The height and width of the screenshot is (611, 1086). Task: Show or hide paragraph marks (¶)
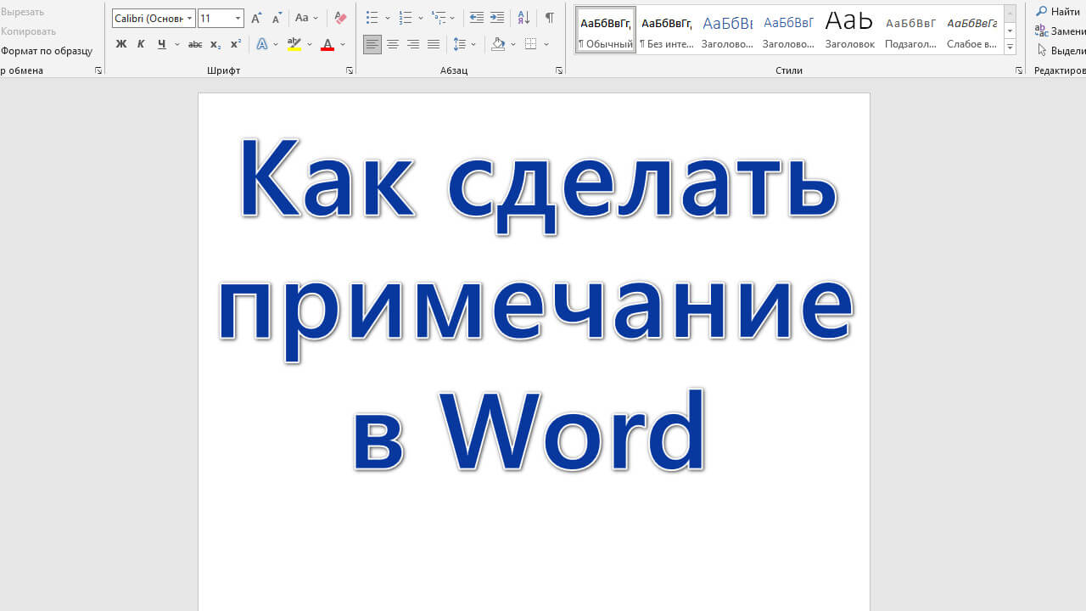pos(550,18)
